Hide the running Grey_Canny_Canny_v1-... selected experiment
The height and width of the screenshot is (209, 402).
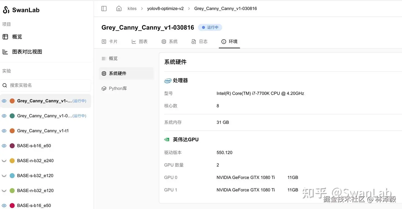coord(4,101)
